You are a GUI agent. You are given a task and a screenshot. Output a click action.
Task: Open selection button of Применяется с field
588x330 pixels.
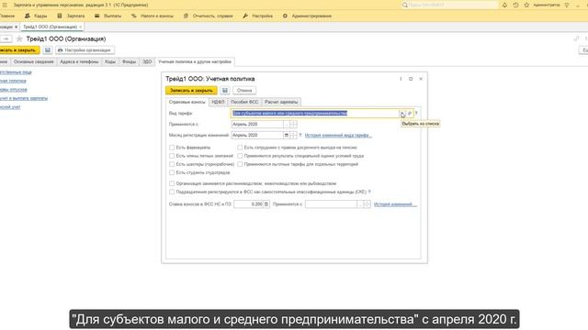pyautogui.click(x=287, y=125)
